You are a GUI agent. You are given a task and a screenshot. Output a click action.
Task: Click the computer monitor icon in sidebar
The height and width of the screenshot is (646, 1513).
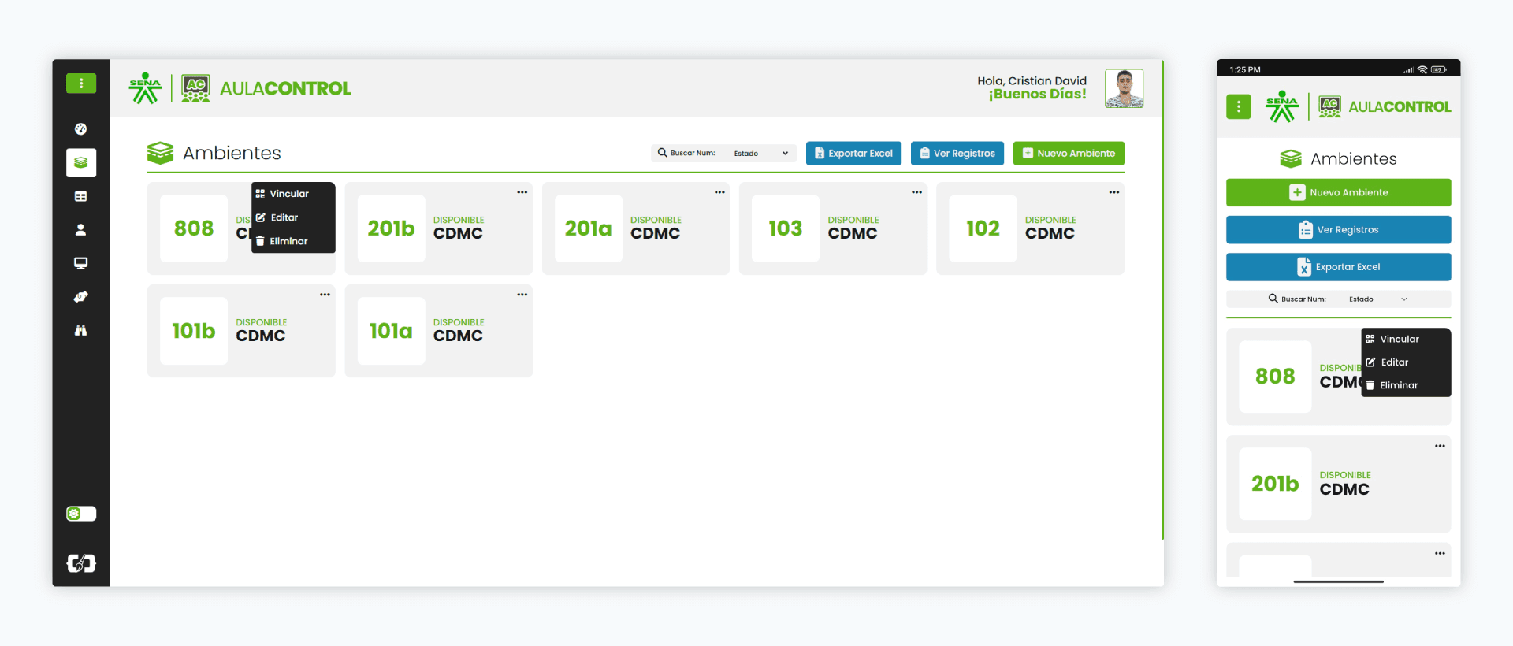pos(80,263)
